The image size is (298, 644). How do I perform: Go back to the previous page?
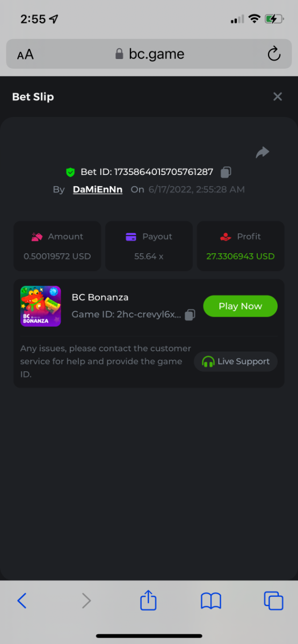22,601
